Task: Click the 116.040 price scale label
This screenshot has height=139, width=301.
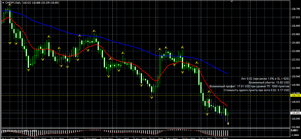Action: click(x=296, y=119)
